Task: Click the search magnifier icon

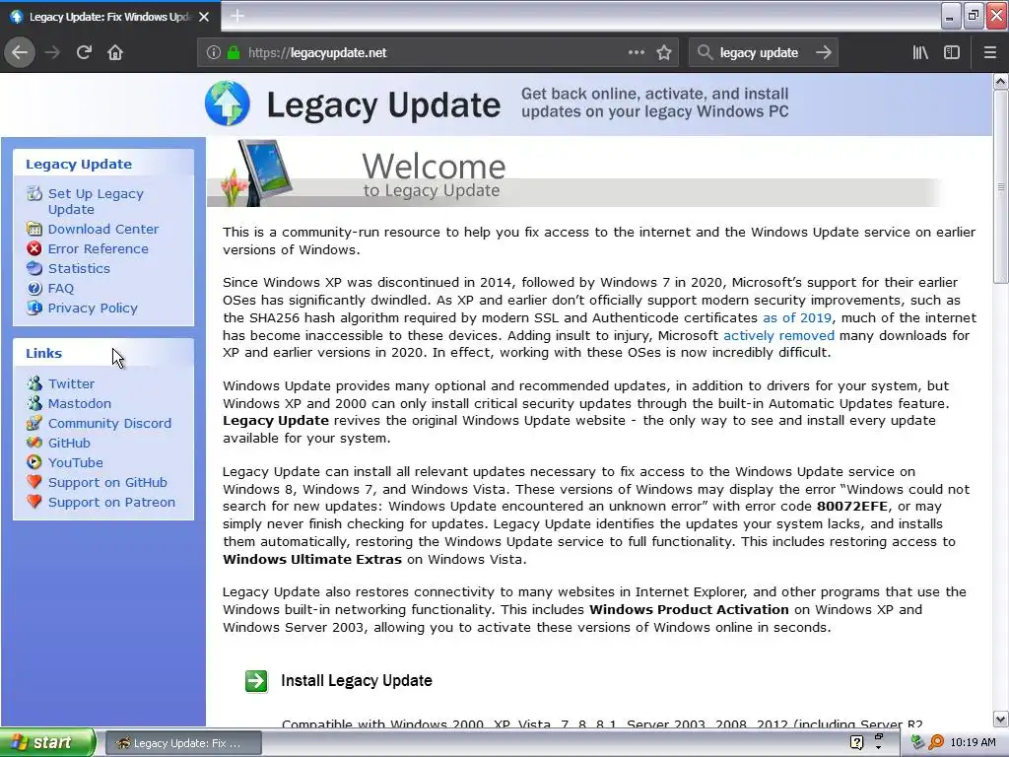Action: [705, 52]
